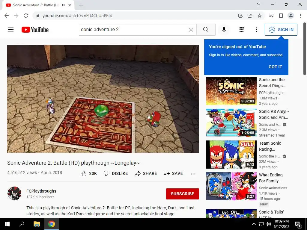
Task: Go back with the browser back arrow
Action: (x=7, y=16)
